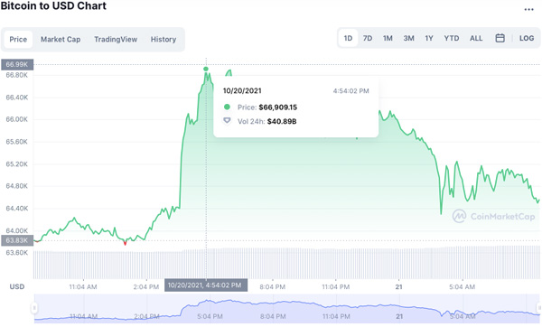Click the red low-point marker on the chart

[x=126, y=243]
